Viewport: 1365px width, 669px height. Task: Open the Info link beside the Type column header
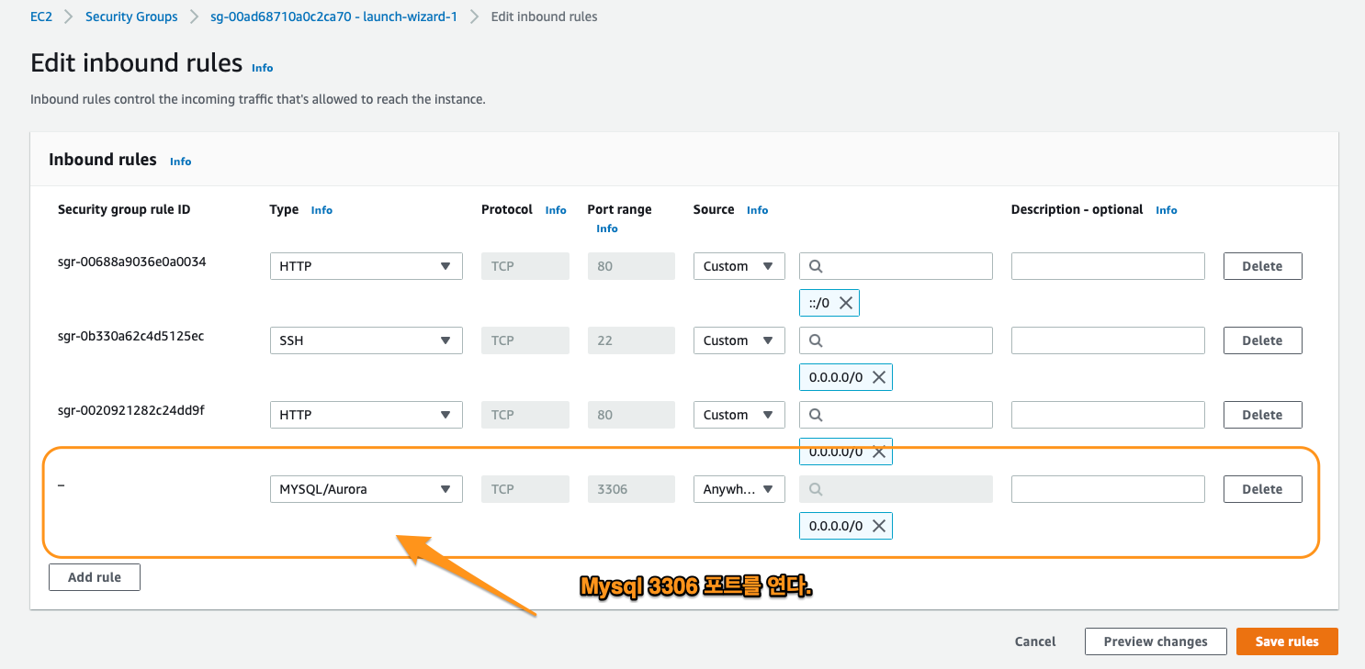(x=322, y=209)
